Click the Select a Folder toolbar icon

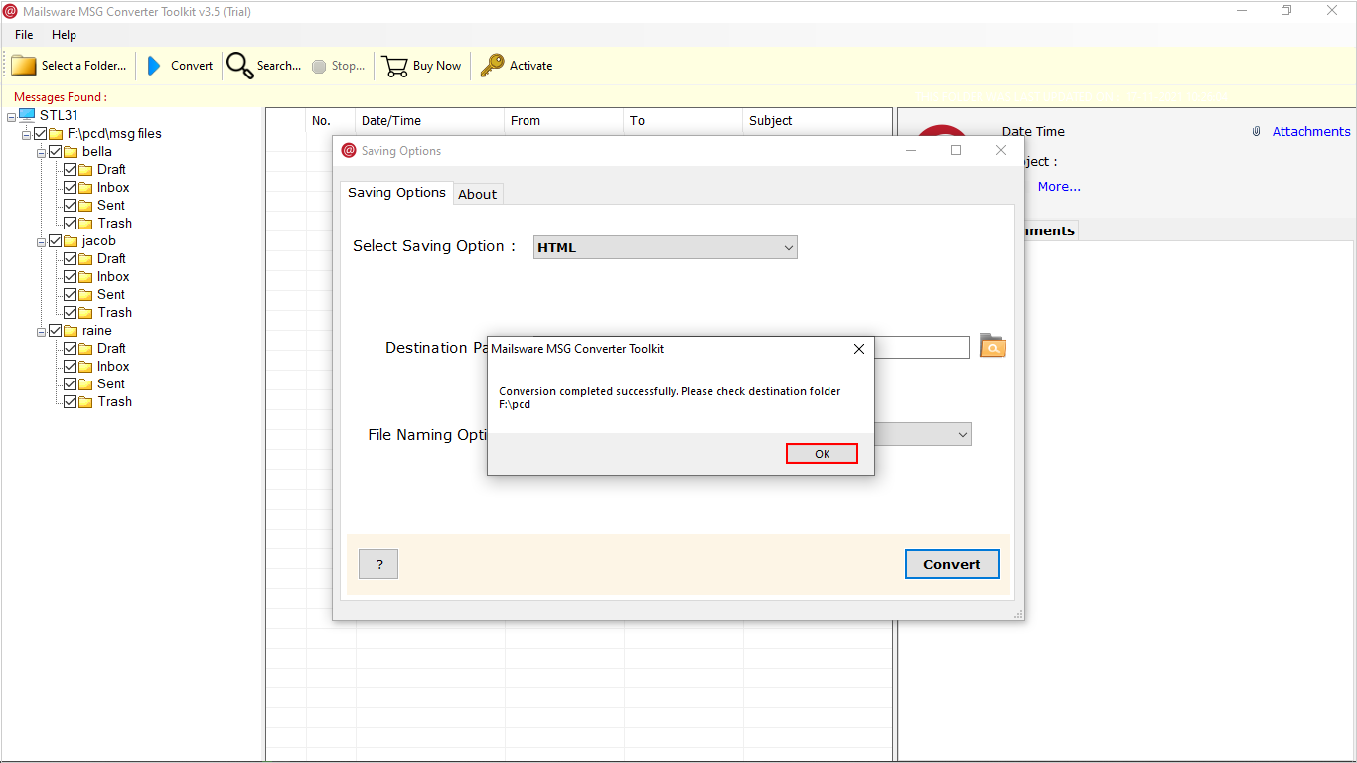tap(24, 66)
